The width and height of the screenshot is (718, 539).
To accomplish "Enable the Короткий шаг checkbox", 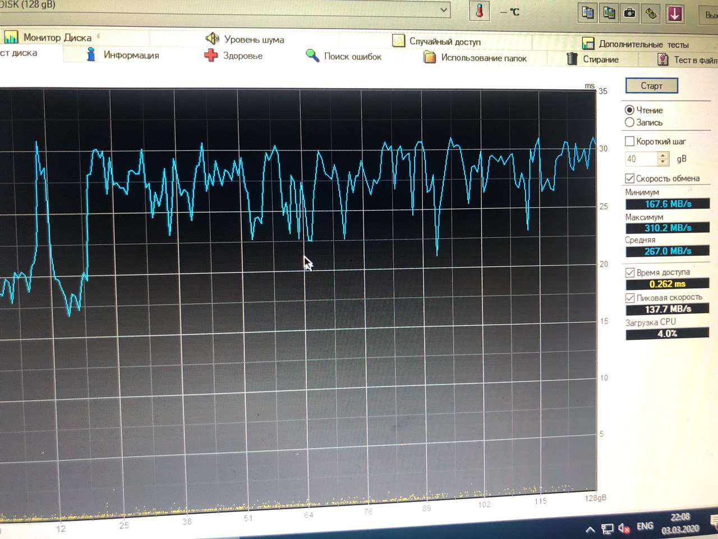I will 655,141.
